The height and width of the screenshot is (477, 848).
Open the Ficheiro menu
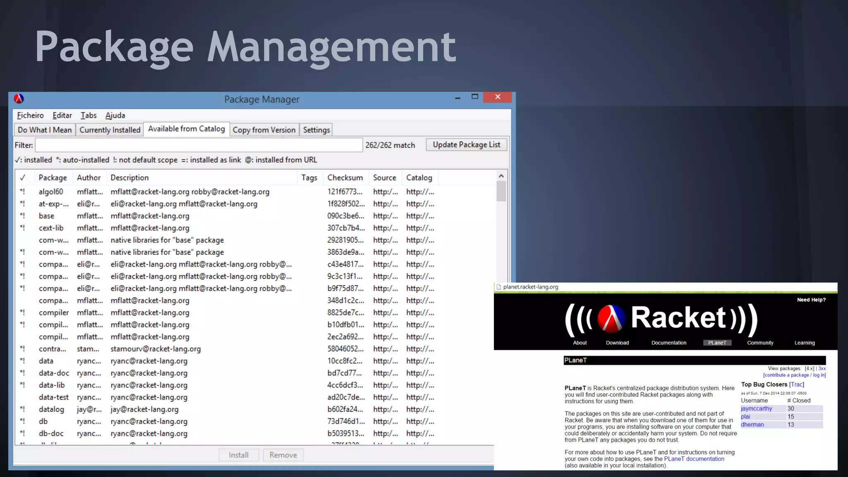(x=30, y=116)
